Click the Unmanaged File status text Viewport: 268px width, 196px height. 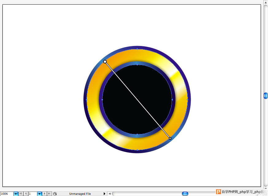[80, 194]
